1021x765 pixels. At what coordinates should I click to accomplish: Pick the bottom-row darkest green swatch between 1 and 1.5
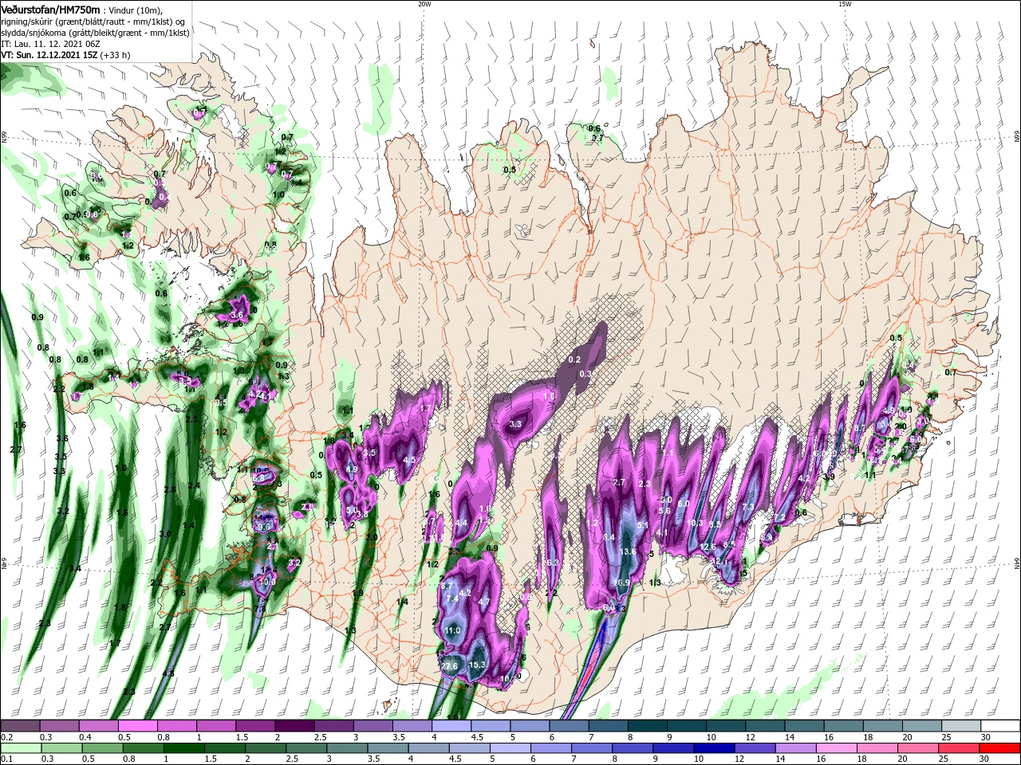(x=184, y=748)
